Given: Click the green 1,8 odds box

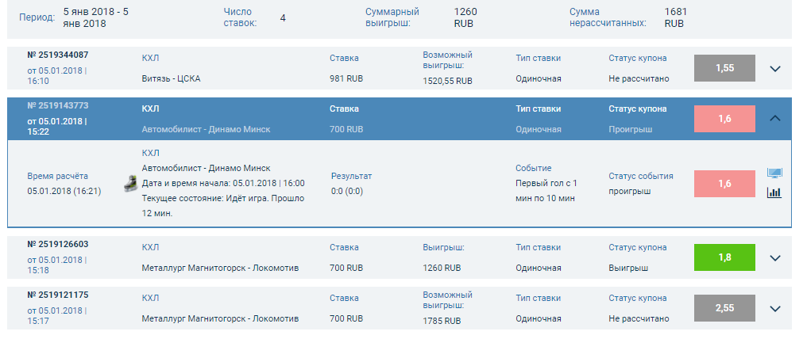Looking at the screenshot, I should (724, 257).
